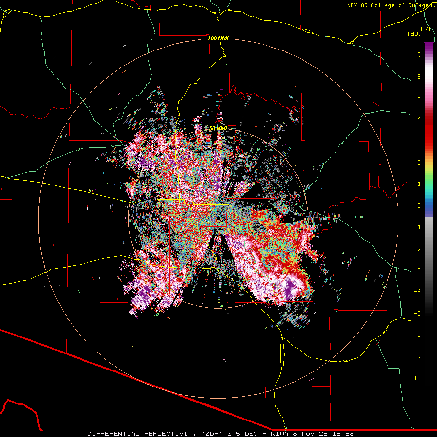Click the black radar site dot at the map center

pos(218,218)
